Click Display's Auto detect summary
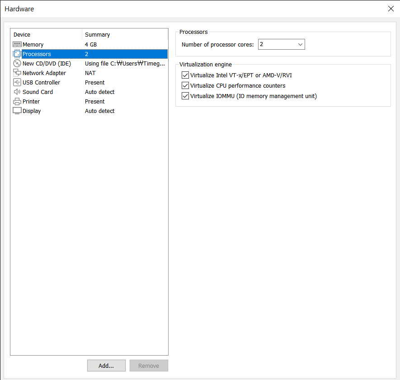The width and height of the screenshot is (400, 380). click(x=100, y=111)
